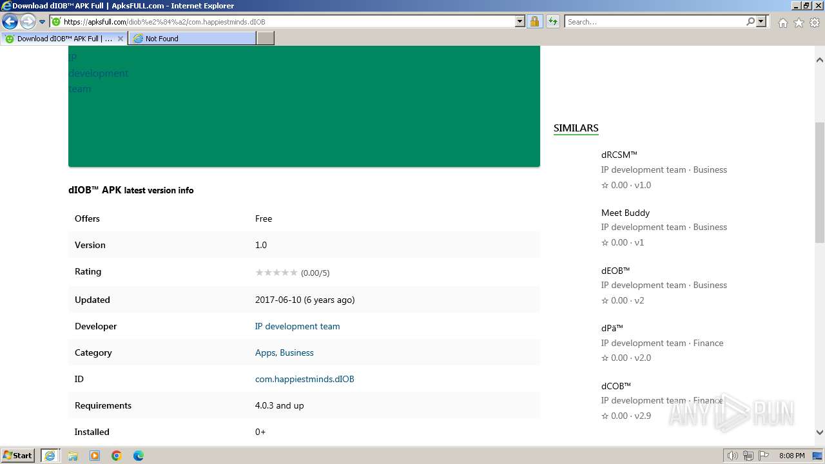Open the similar app dRCSM™
The image size is (825, 464).
619,155
